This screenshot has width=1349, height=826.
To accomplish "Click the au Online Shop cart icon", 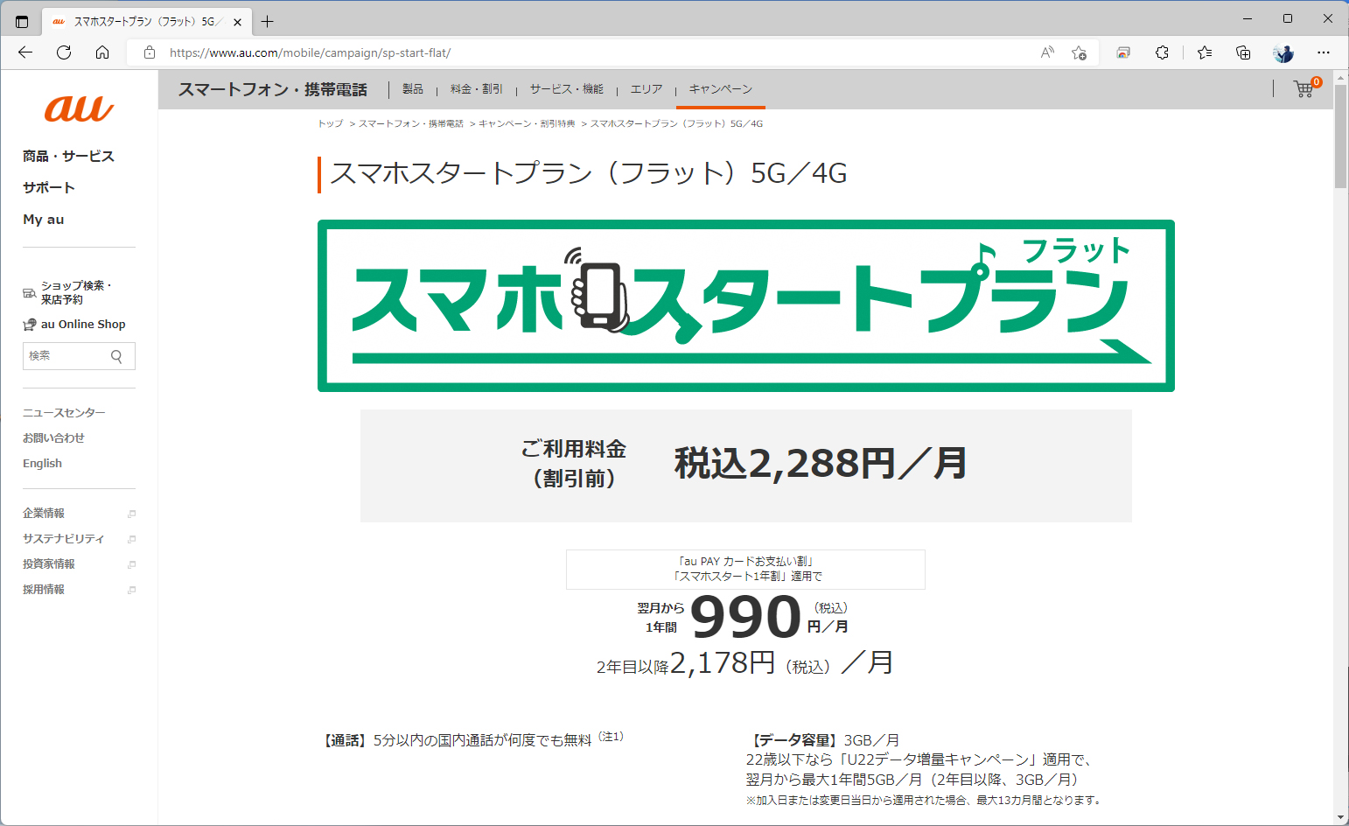I will tap(30, 325).
